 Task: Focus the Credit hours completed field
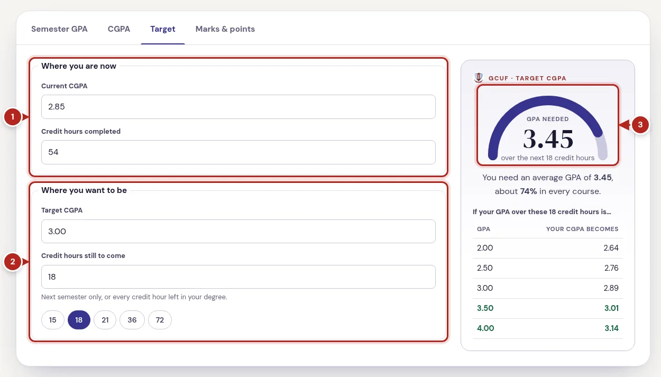tap(238, 152)
